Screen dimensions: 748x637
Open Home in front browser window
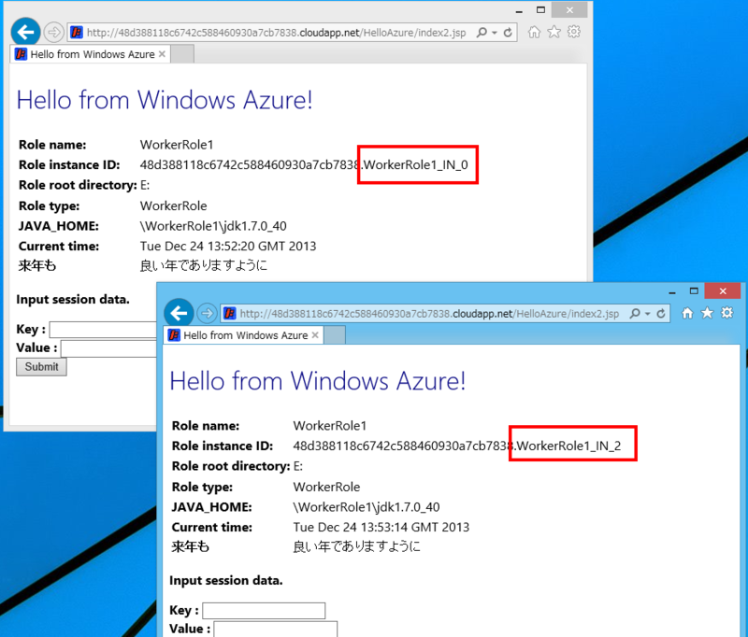click(x=687, y=313)
